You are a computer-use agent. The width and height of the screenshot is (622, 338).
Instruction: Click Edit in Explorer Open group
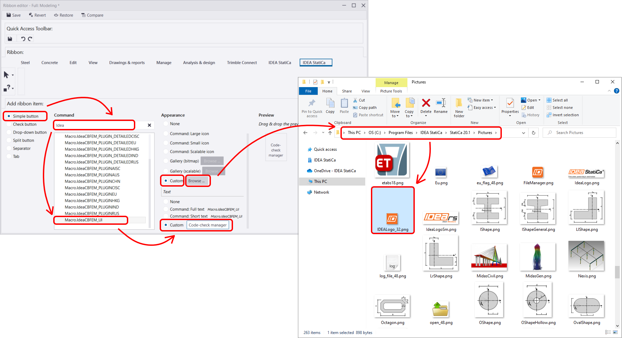(x=528, y=108)
